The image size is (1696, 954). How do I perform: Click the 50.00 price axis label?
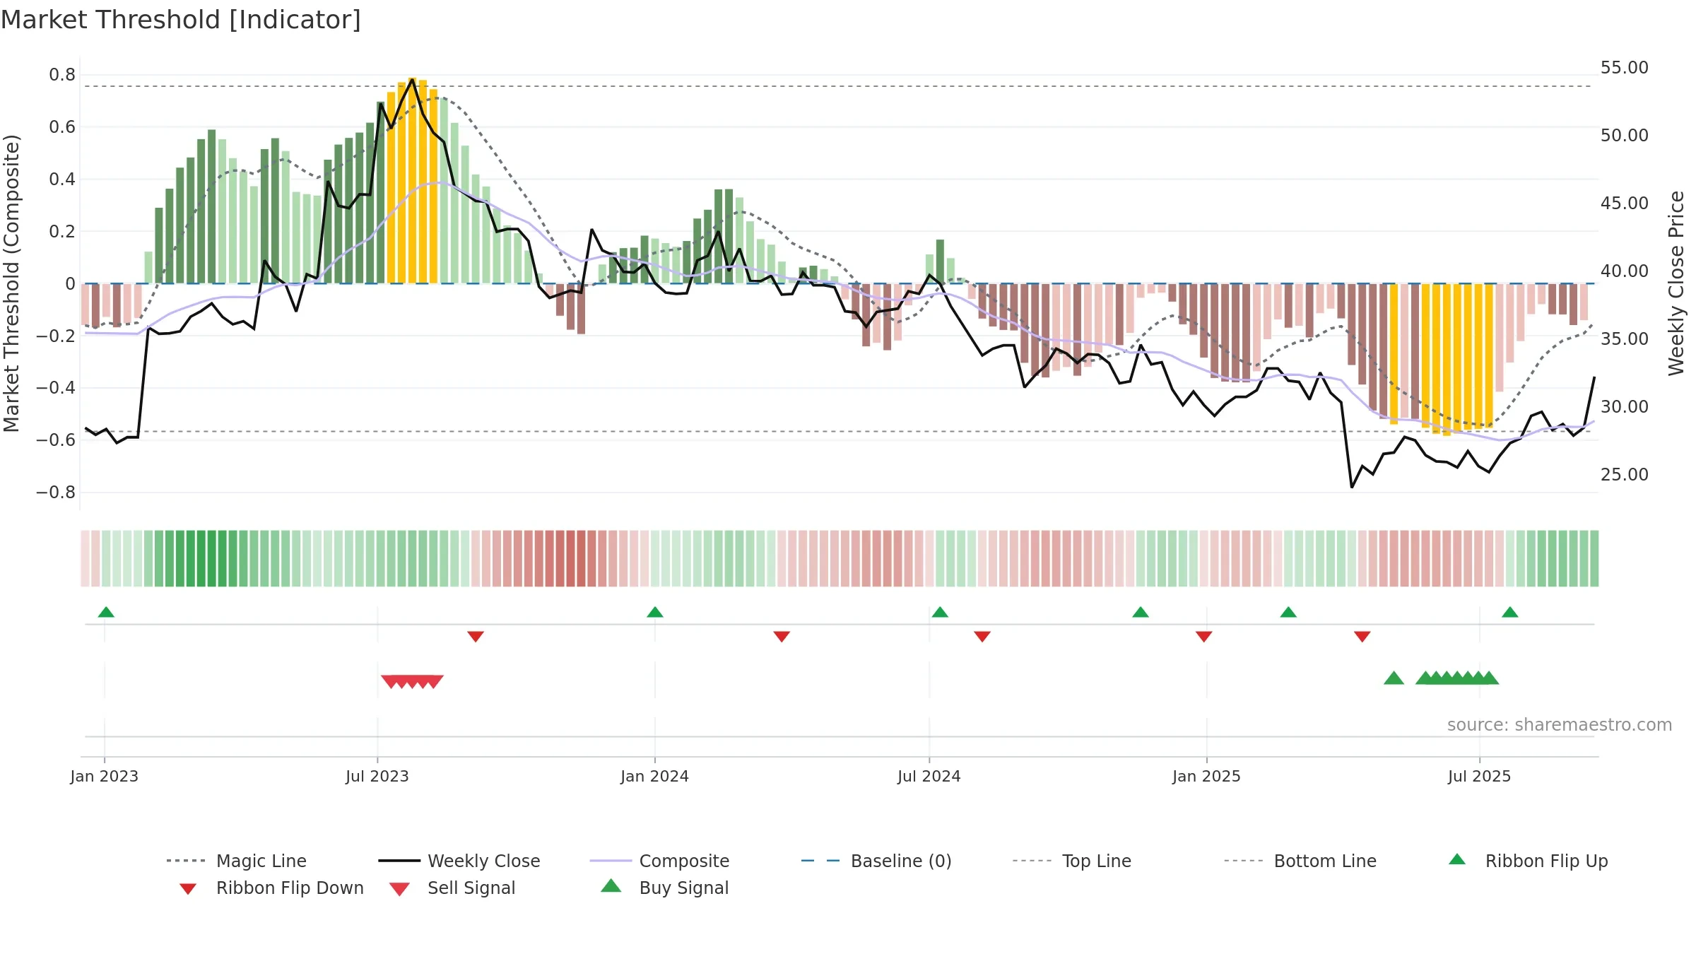[1625, 136]
